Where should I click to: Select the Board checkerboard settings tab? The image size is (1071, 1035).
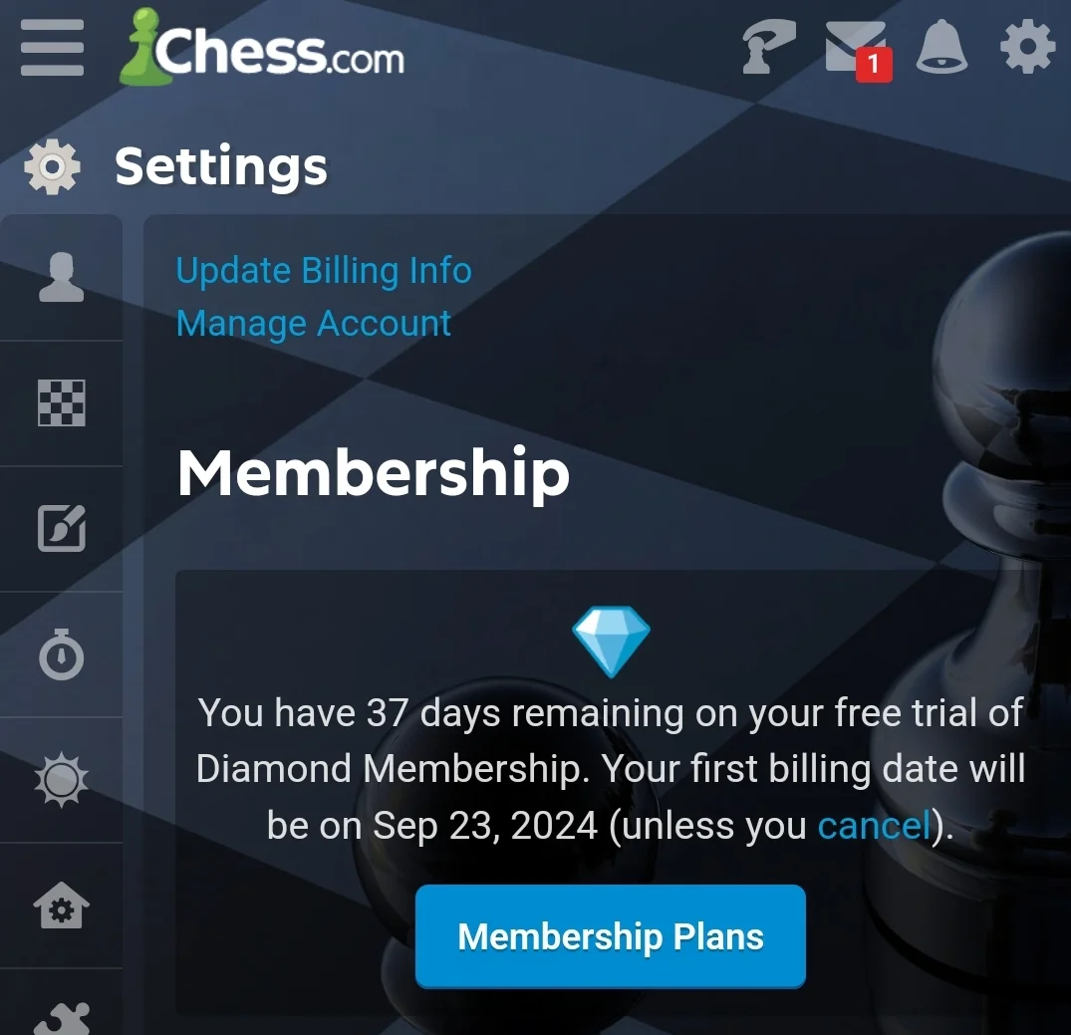62,403
